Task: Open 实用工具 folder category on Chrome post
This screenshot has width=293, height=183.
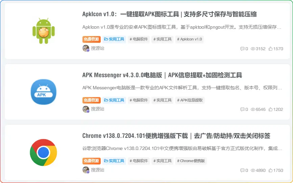Action: coord(114,161)
